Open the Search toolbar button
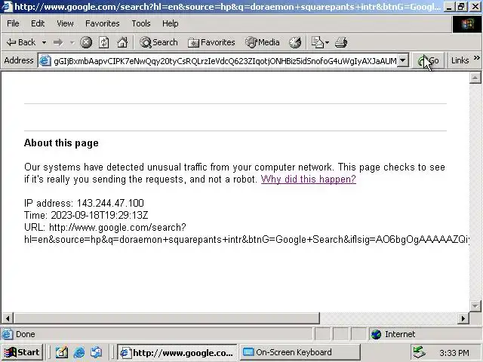Screen dimensions: 483x362 [x=158, y=42]
